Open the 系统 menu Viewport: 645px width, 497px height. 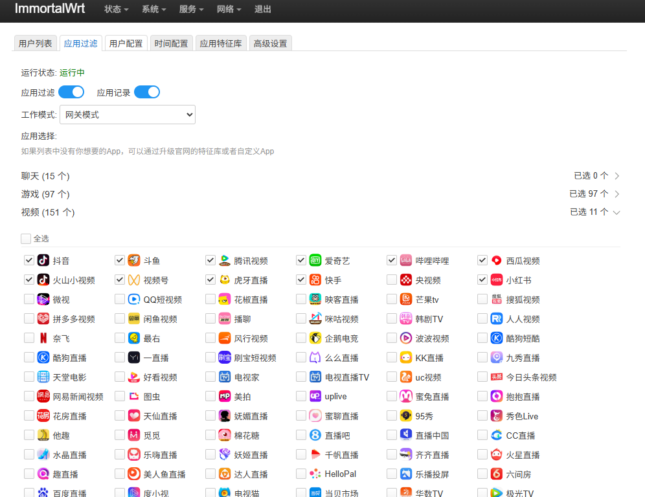[154, 10]
